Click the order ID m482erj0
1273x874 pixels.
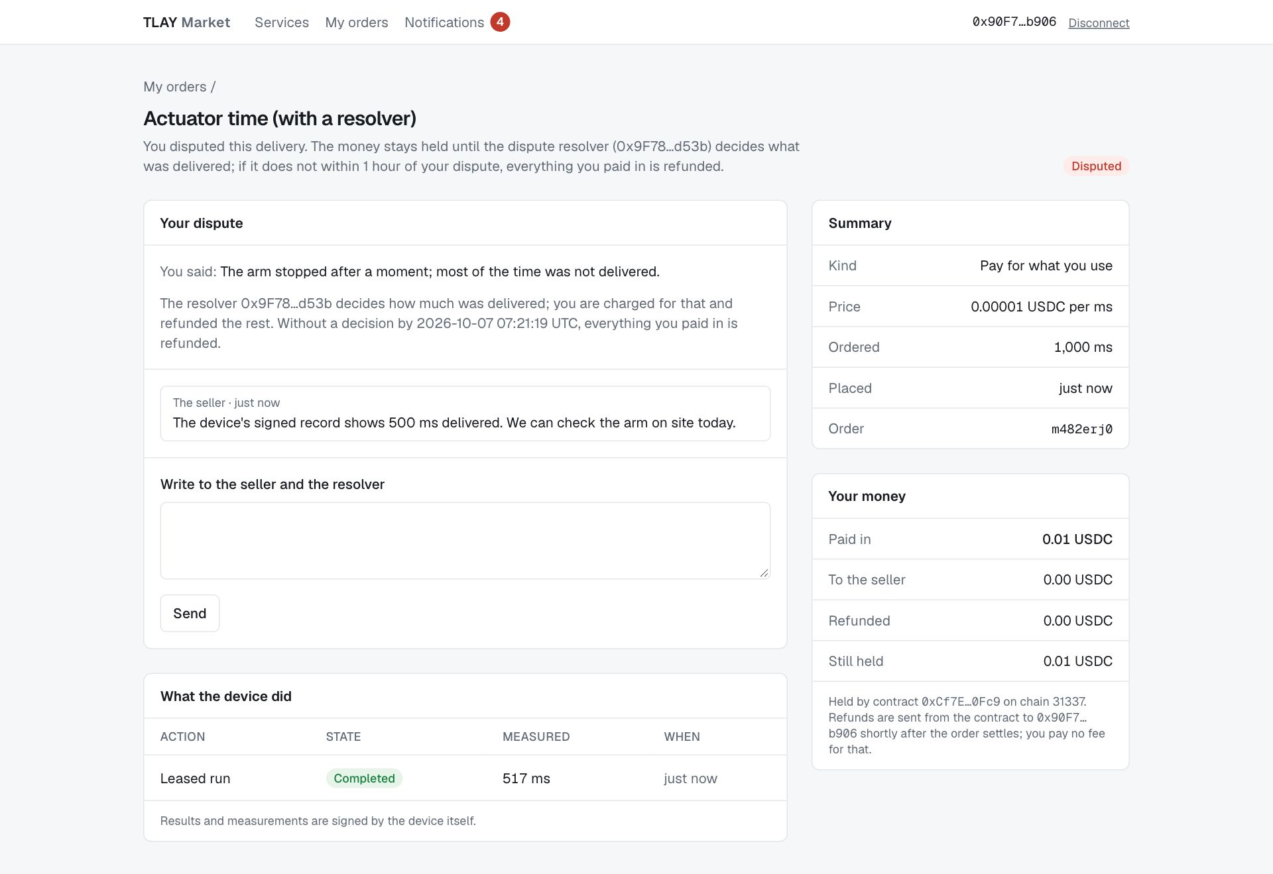(x=1081, y=429)
